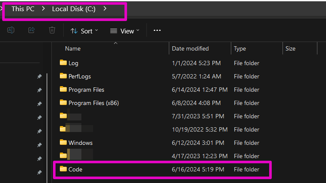Select Local Disk (C:) in the address bar

pyautogui.click(x=74, y=9)
